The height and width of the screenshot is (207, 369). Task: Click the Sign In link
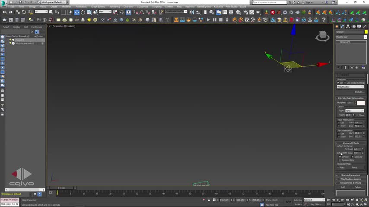[309, 2]
